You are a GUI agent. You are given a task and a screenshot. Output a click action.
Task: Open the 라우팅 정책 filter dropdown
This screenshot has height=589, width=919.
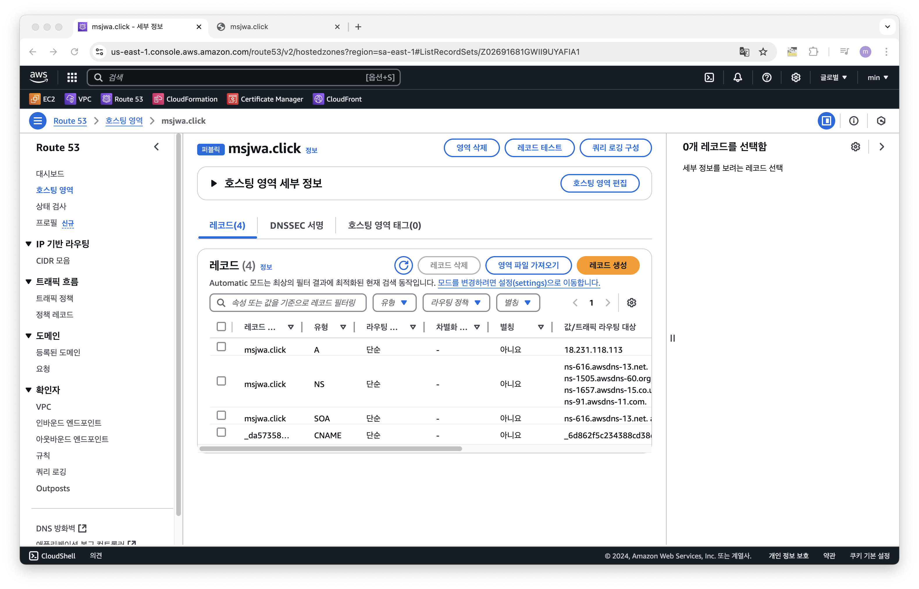point(456,303)
